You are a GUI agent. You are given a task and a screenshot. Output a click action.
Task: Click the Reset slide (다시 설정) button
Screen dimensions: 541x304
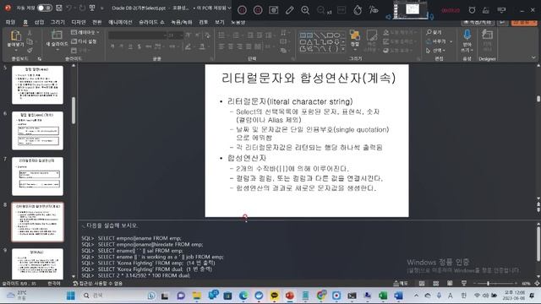point(84,41)
